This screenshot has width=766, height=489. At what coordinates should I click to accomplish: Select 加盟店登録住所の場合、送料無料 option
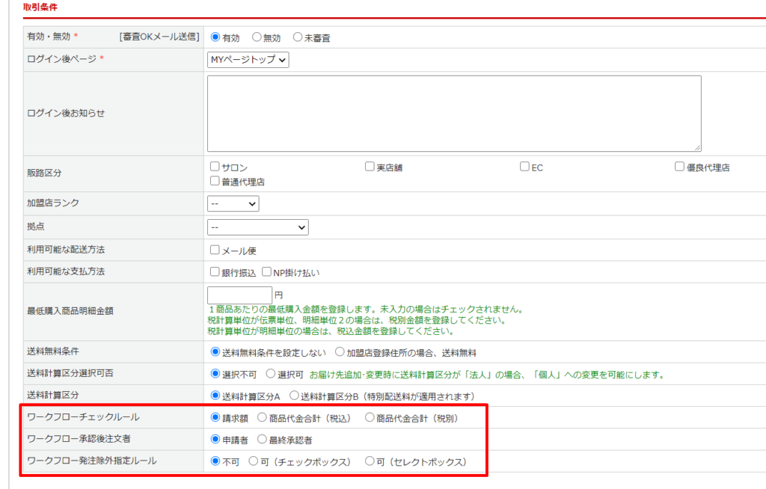tap(340, 352)
